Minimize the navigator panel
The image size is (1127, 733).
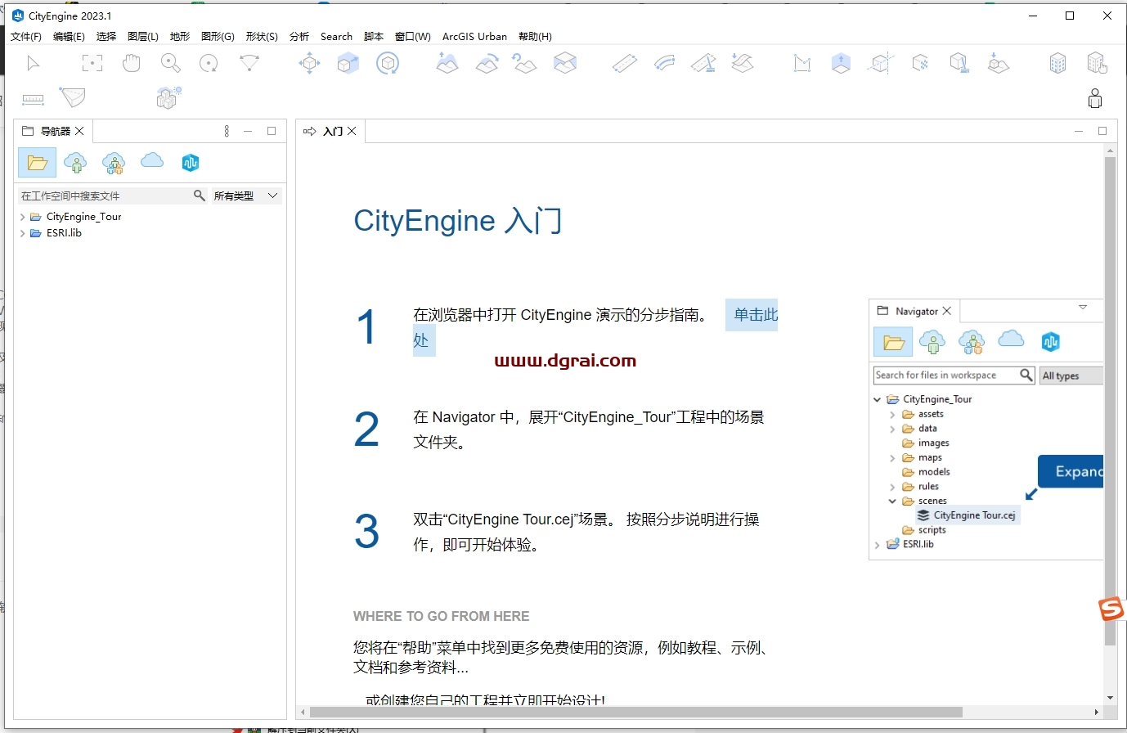pos(248,131)
